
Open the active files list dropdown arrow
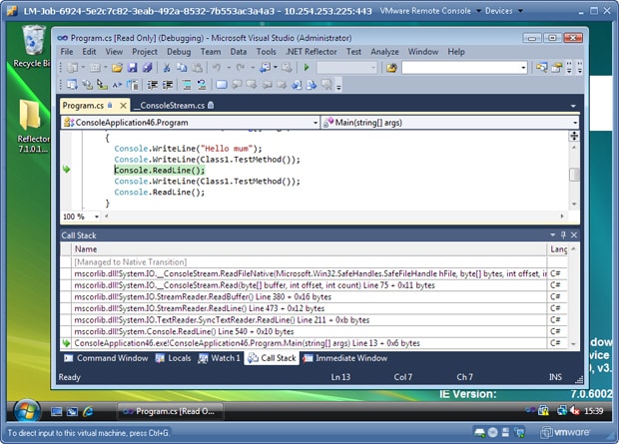tap(573, 106)
